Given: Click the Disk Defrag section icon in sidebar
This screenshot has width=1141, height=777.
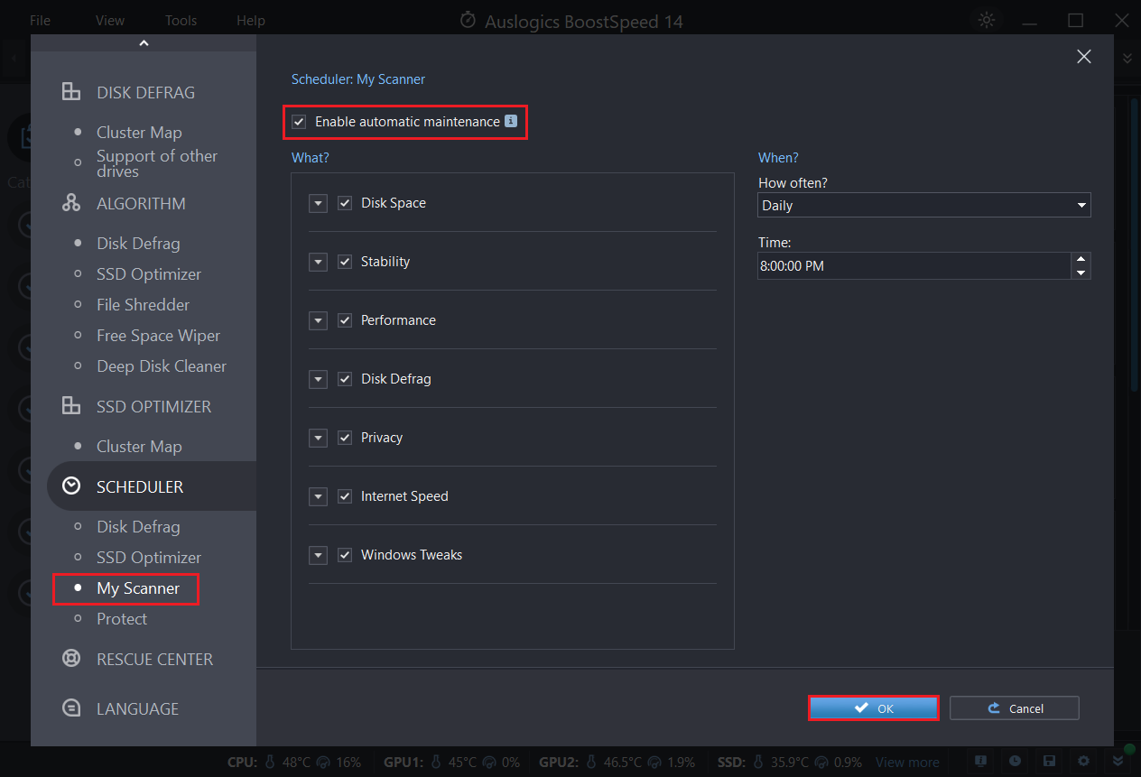Looking at the screenshot, I should (71, 91).
